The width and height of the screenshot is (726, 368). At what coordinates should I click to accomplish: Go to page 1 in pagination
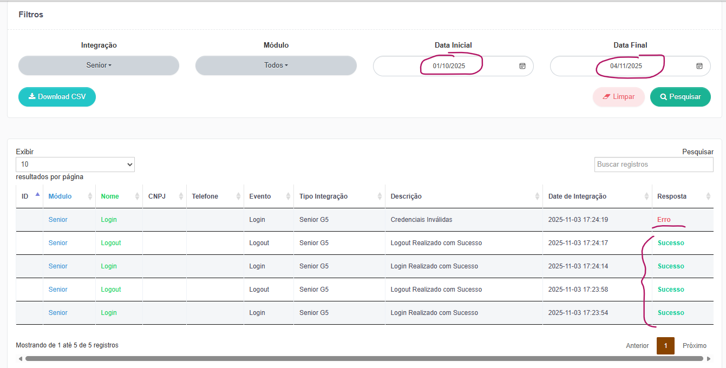pos(665,346)
